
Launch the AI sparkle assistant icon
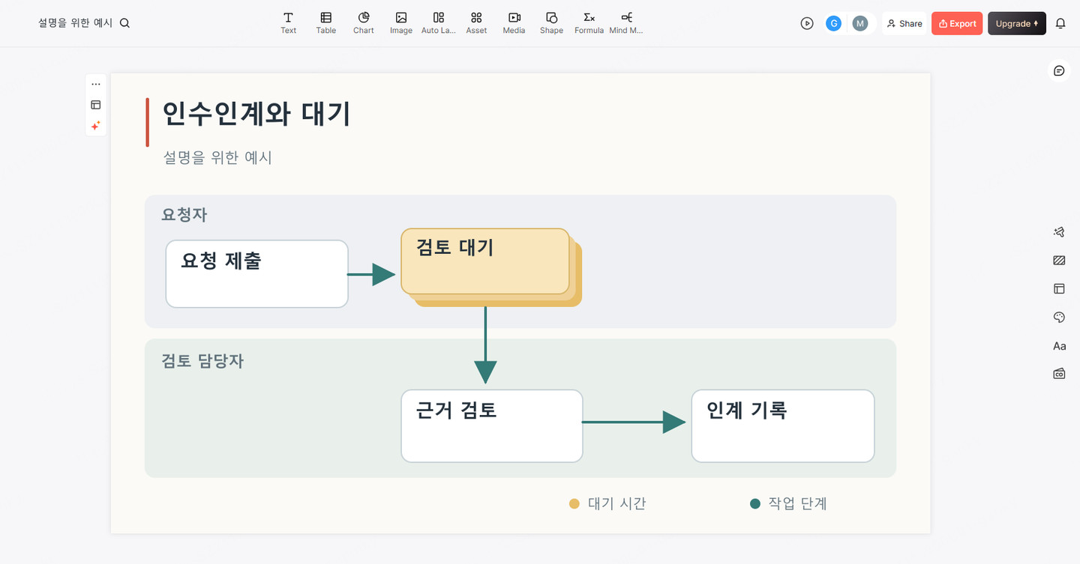tap(96, 126)
